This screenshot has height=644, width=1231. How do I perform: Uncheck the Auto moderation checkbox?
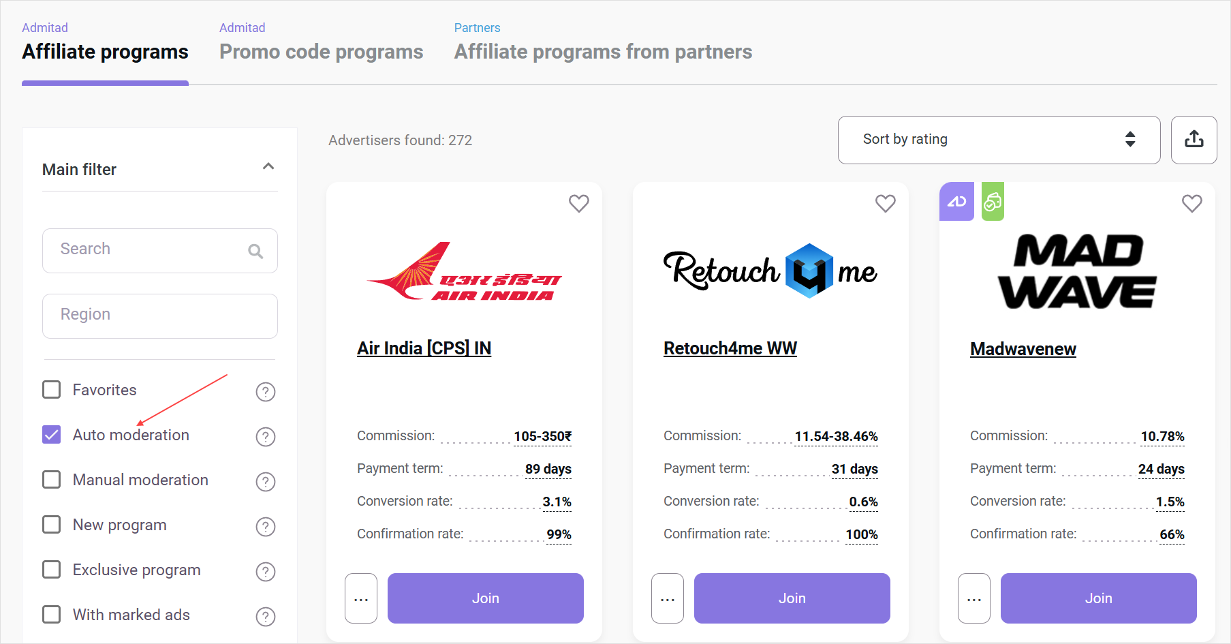(x=52, y=435)
